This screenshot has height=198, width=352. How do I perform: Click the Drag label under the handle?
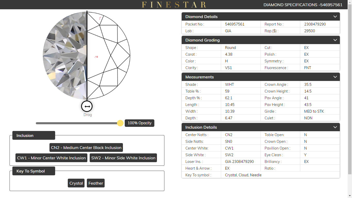click(88, 114)
